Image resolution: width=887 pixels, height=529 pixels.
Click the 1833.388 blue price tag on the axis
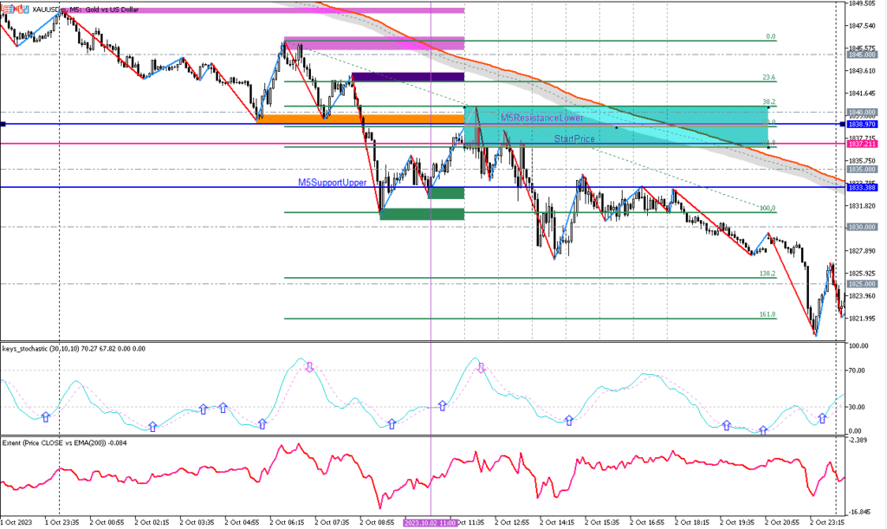[x=864, y=187]
